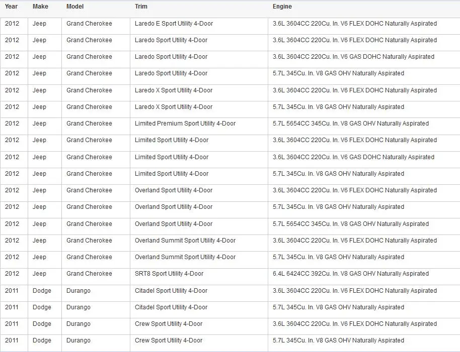The width and height of the screenshot is (460, 352).
Task: Select the last Crew Sport Utility 4-Door cell
Action: [199, 343]
